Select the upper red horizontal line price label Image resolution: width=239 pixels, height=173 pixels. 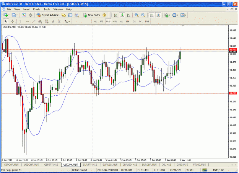pos(233,50)
